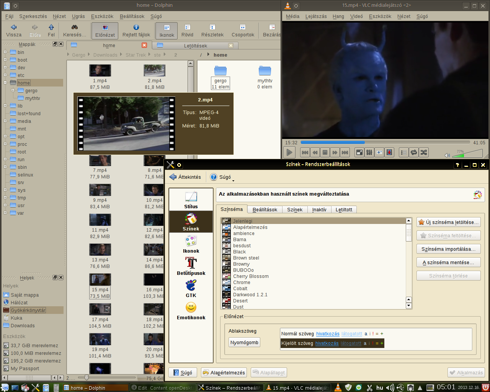Toggle VLC loop mode

(x=414, y=152)
